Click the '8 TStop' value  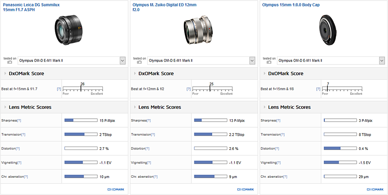[365, 135]
